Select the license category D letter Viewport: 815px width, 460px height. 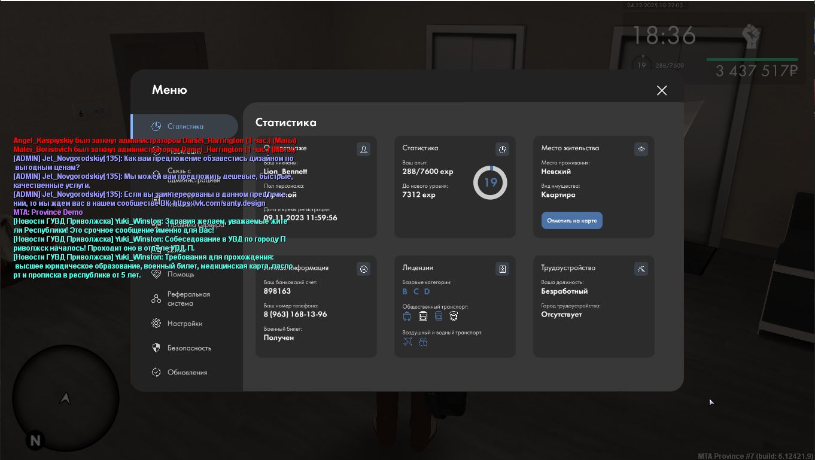tap(427, 292)
